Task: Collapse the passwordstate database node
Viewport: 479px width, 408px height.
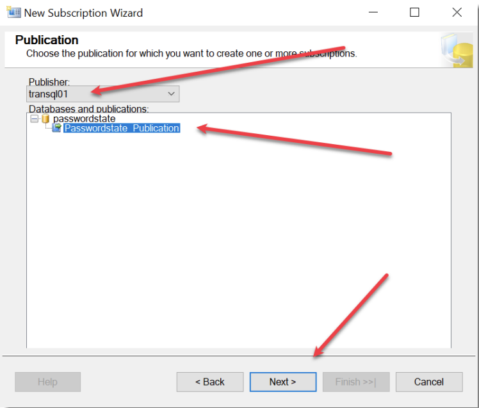Action: (35, 118)
